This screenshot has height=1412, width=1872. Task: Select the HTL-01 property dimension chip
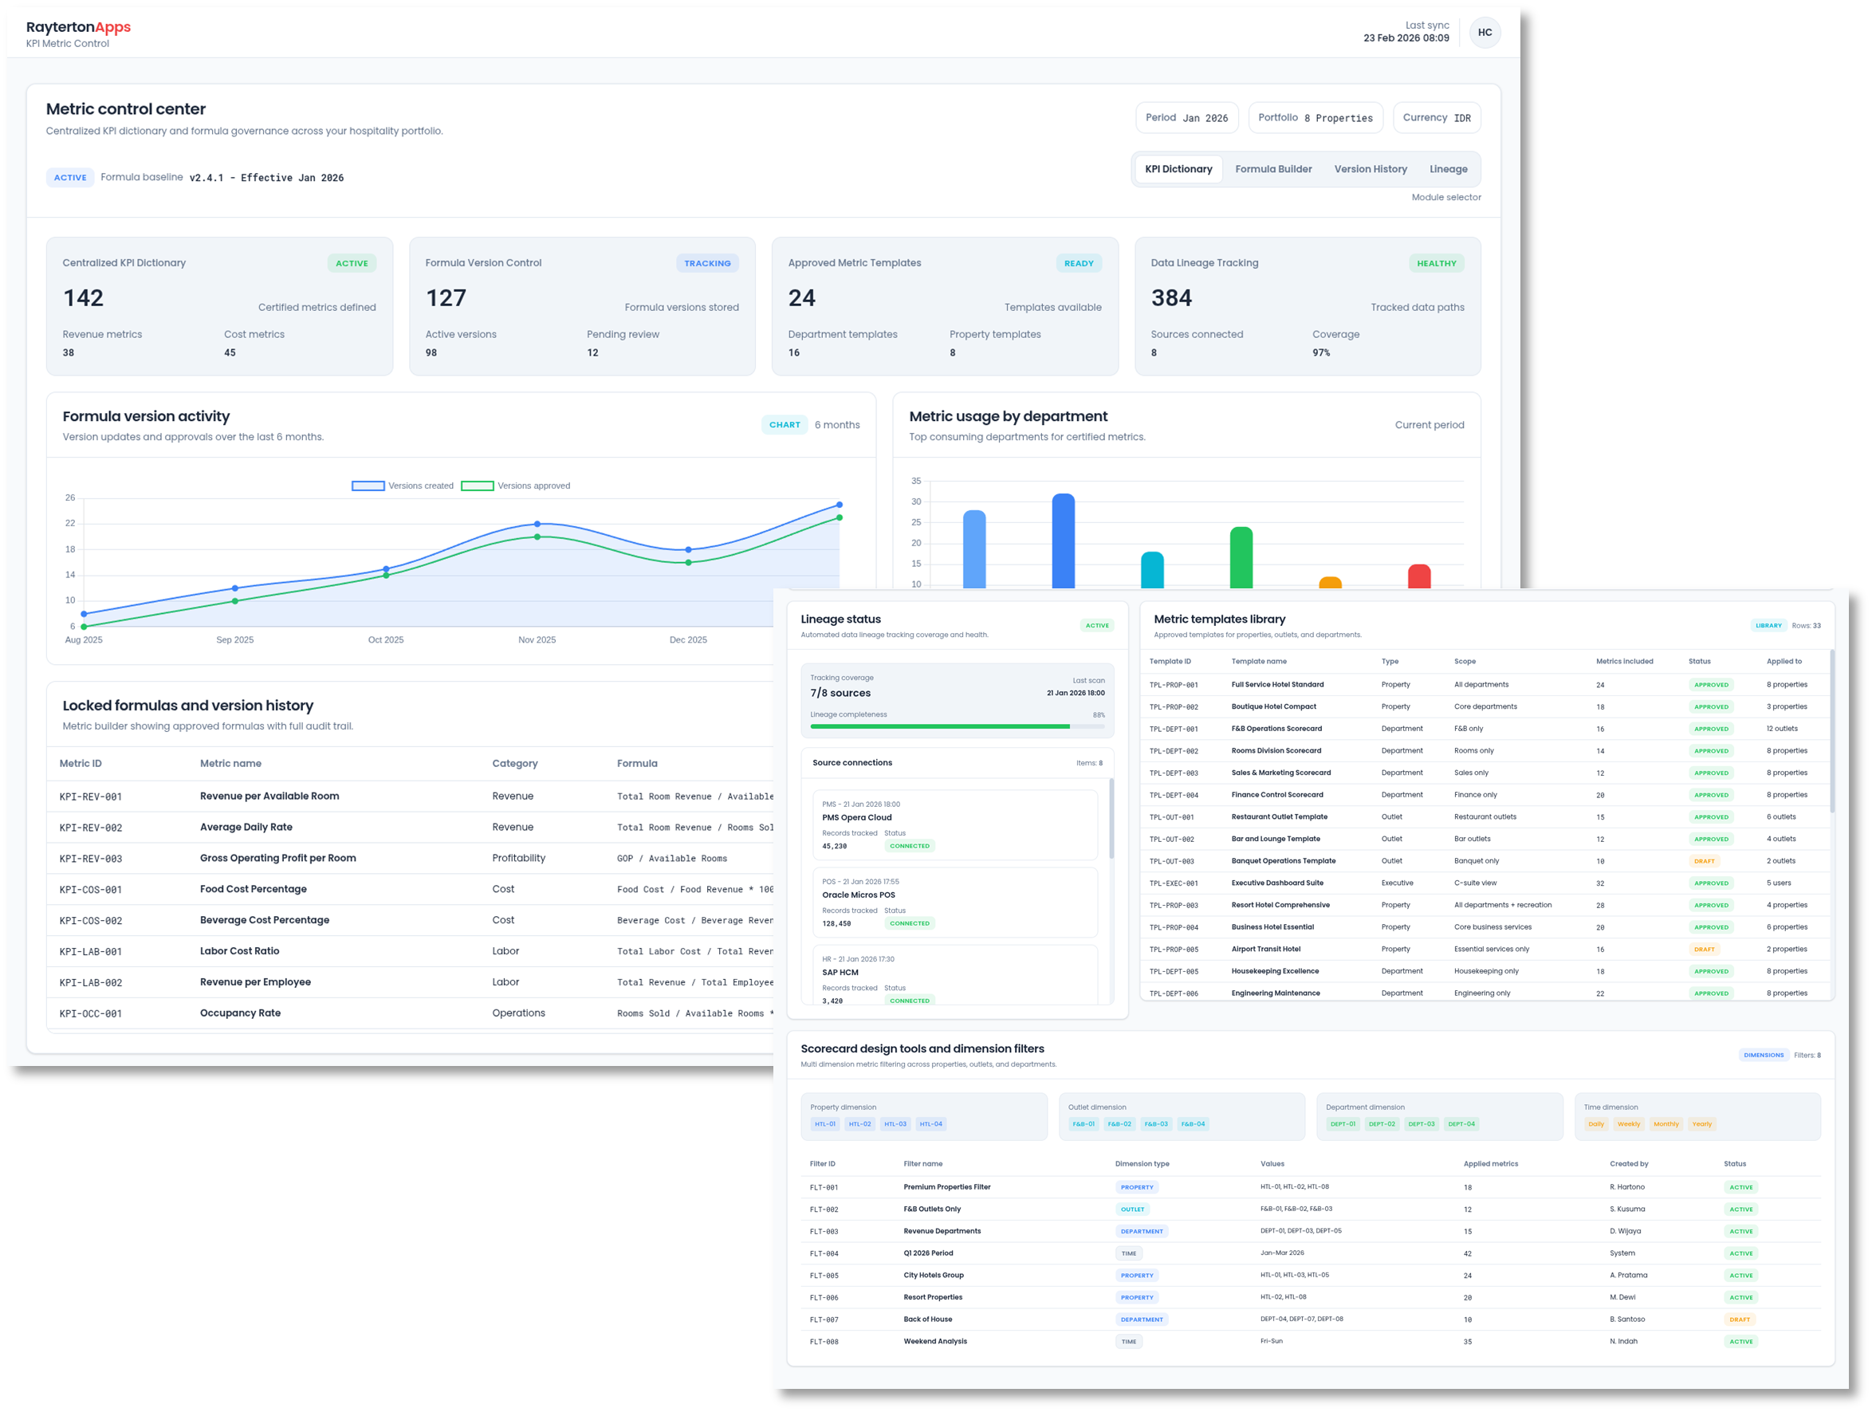tap(824, 1123)
